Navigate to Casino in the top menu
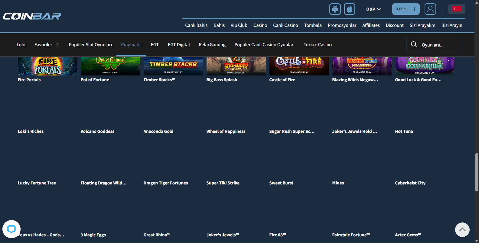Image resolution: width=479 pixels, height=243 pixels. point(260,25)
